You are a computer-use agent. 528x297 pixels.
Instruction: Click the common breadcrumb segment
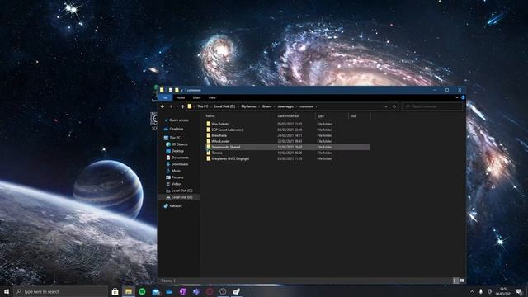(x=306, y=106)
